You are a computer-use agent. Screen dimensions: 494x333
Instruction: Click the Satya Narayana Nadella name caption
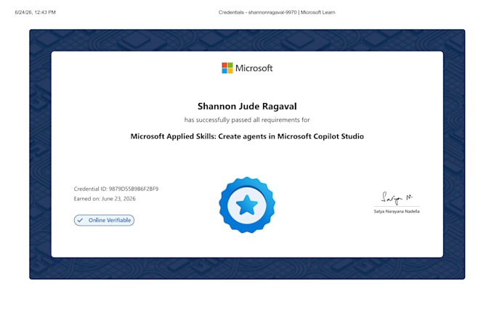click(397, 212)
